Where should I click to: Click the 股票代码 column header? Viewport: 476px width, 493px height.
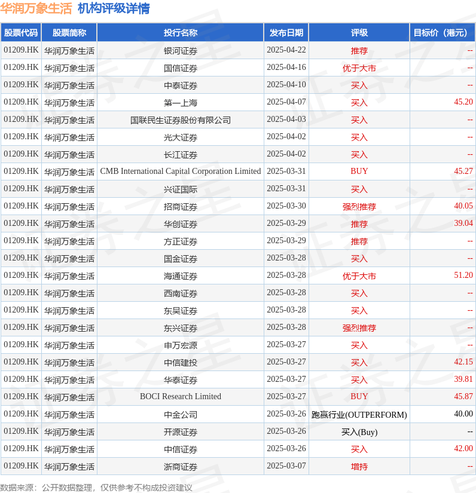click(x=21, y=33)
